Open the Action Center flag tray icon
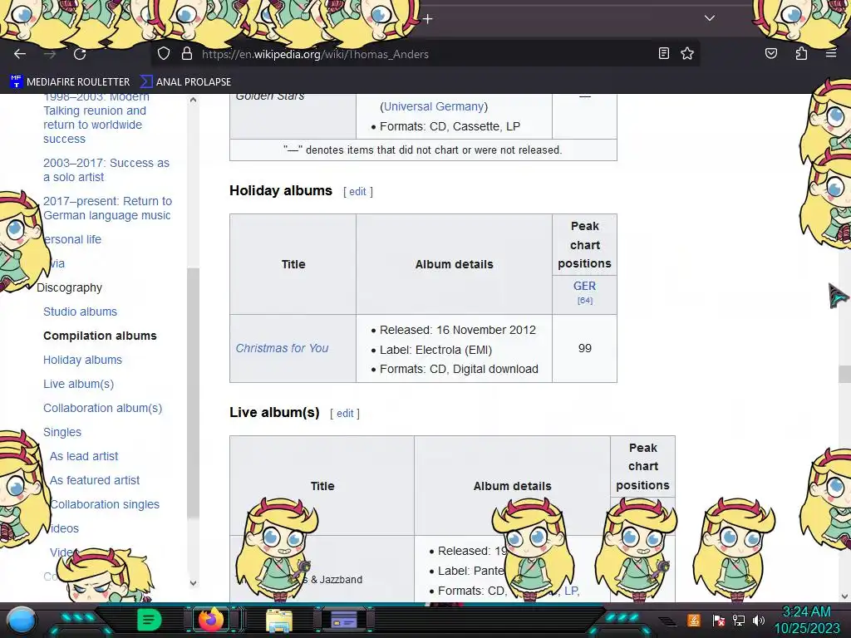This screenshot has height=638, width=851. [x=718, y=620]
